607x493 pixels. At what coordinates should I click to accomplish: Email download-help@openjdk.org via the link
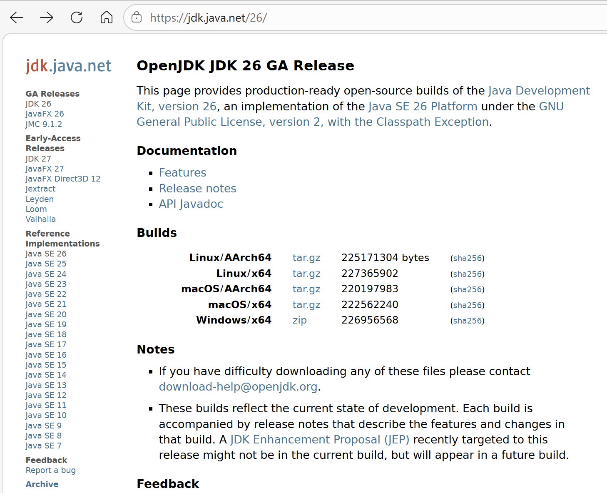[x=238, y=387]
